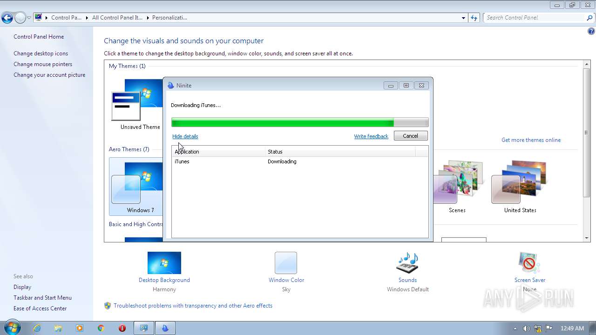The width and height of the screenshot is (596, 335).
Task: Click the Desktop Background icon
Action: pos(164,263)
